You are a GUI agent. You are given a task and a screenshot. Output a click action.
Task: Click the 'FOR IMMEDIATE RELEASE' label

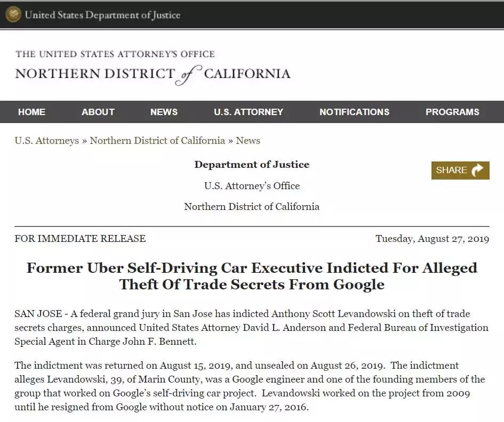[80, 239]
